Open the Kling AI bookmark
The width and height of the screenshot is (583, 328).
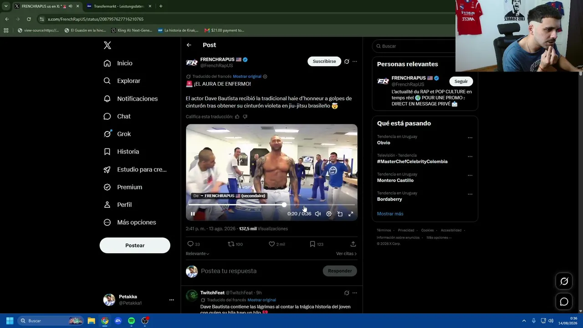click(132, 31)
